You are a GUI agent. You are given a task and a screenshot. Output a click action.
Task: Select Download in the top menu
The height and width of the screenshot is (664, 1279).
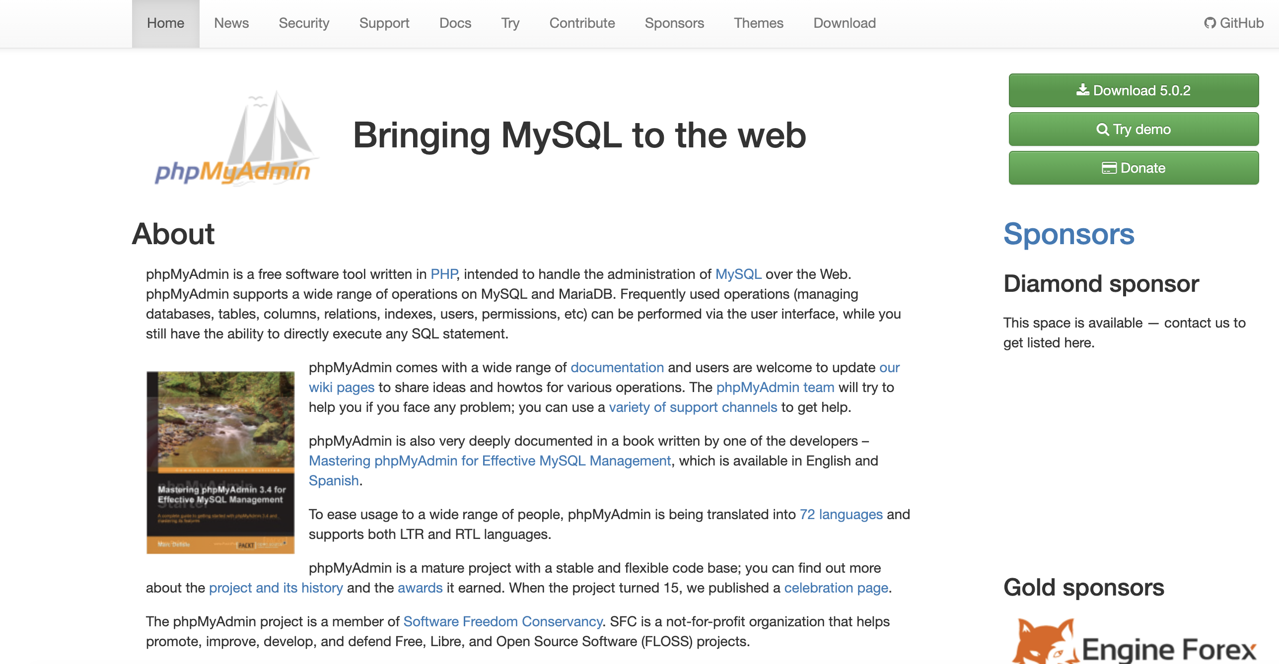click(845, 23)
